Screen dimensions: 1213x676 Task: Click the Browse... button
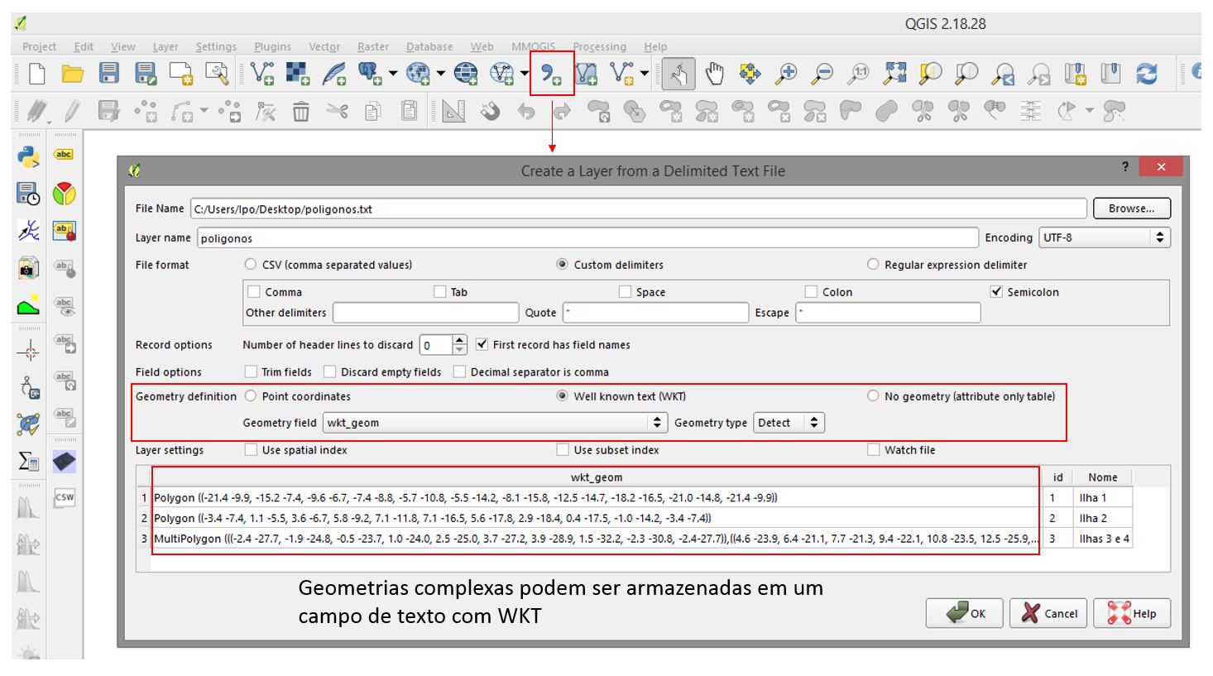click(1131, 209)
